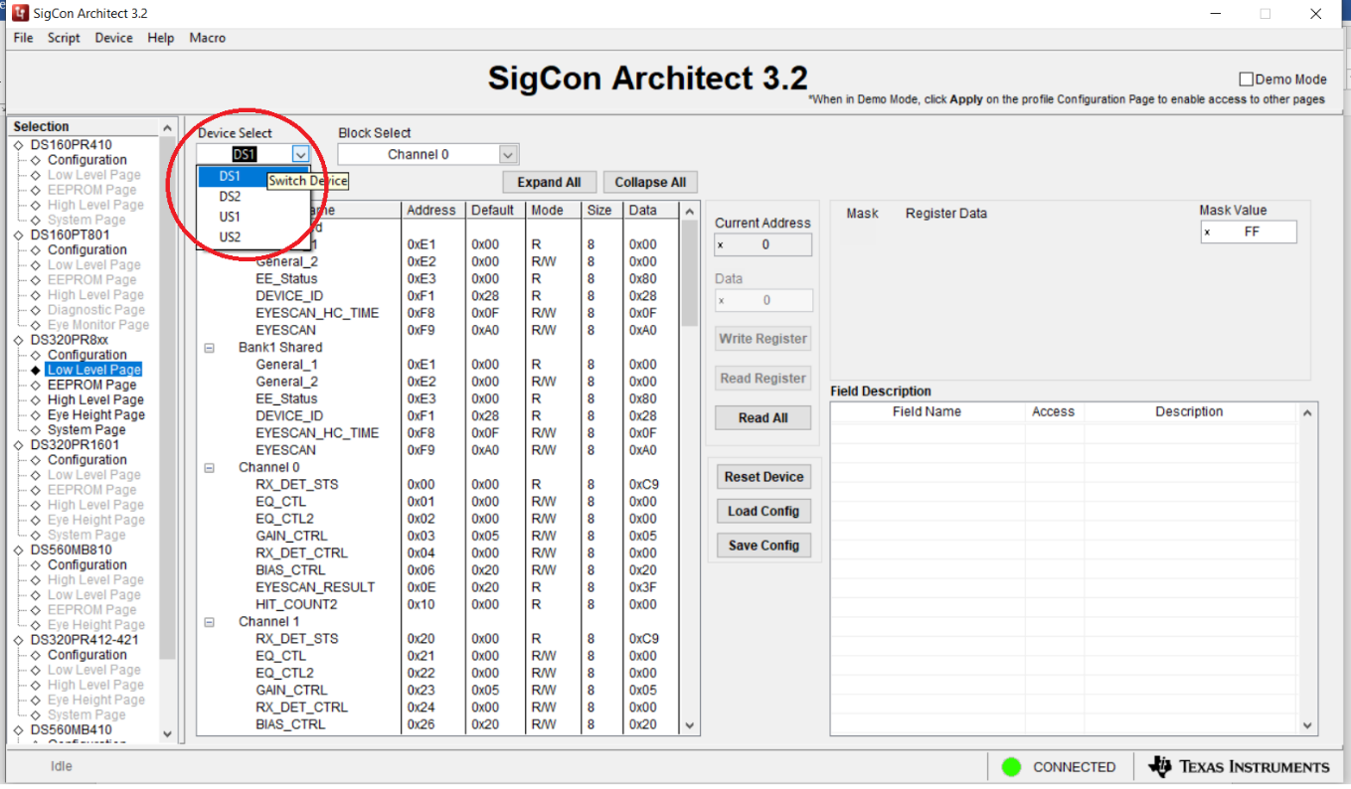The image size is (1351, 789).
Task: Click the Expand All button
Action: (x=549, y=182)
